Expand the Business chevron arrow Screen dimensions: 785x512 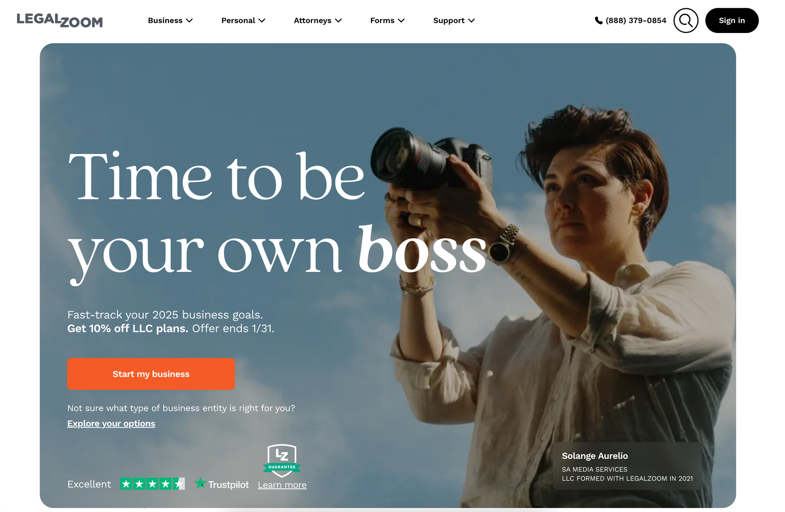[x=189, y=20]
